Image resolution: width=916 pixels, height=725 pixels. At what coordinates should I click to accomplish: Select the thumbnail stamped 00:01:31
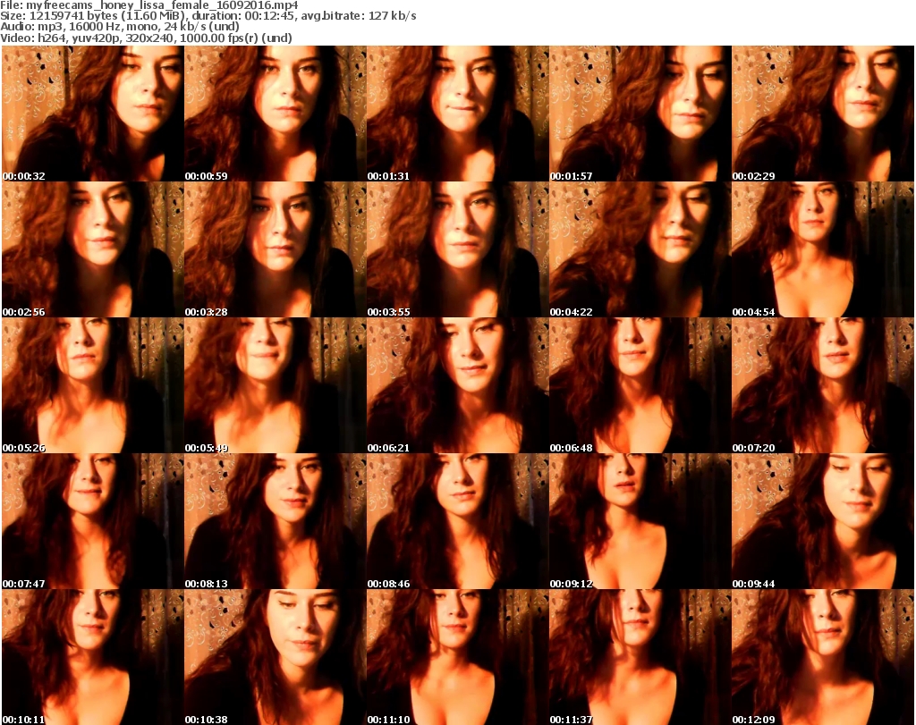tap(457, 114)
